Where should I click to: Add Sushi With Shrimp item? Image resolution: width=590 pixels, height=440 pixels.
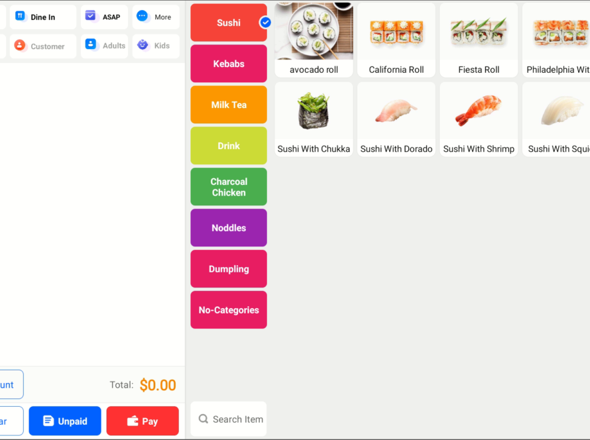[x=479, y=119]
